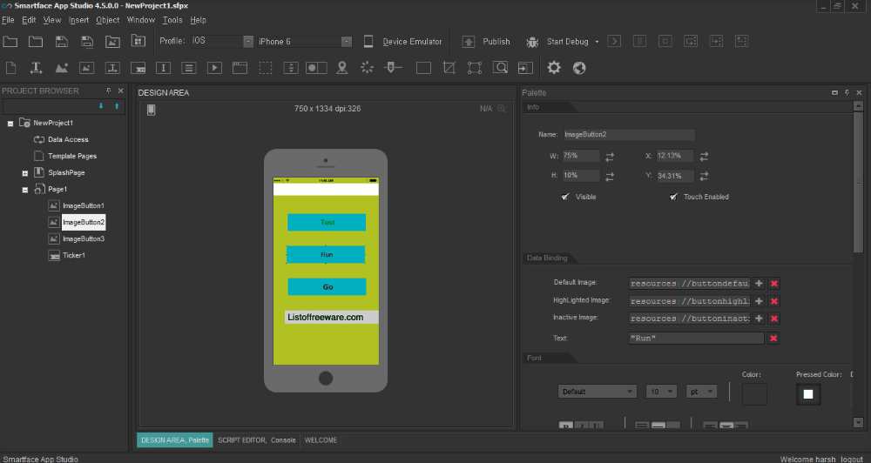Image resolution: width=871 pixels, height=463 pixels.
Task: Select the SearchBar magnifier icon
Action: (x=501, y=68)
